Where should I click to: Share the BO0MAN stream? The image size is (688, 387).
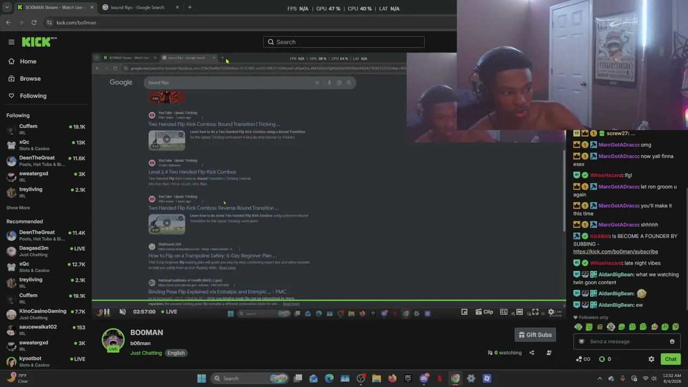tap(532, 353)
